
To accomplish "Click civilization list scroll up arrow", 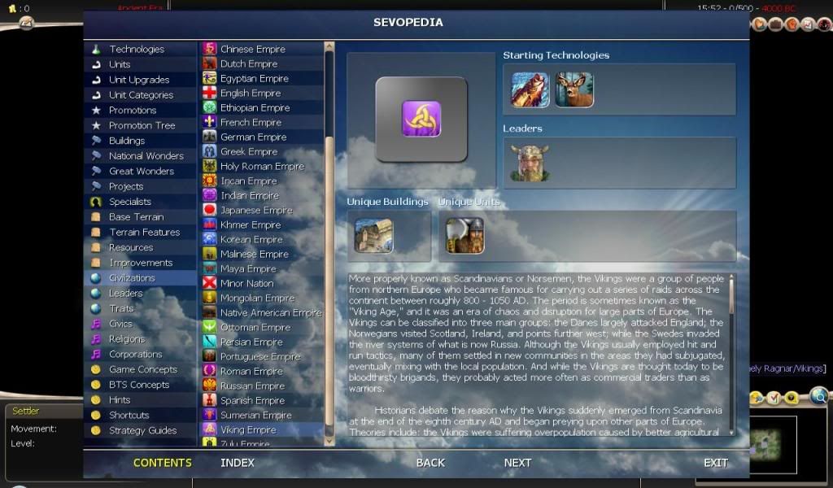I will pyautogui.click(x=329, y=46).
